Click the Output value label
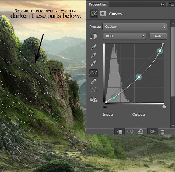Screen dimensions: 175x172 (139, 115)
